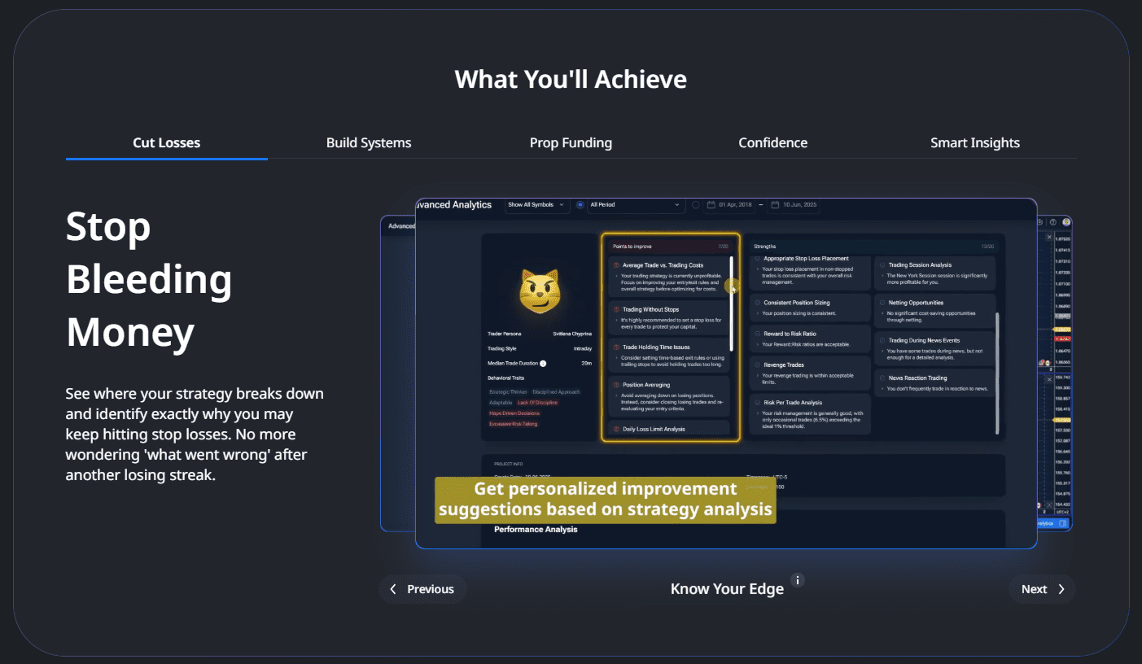1142x664 pixels.
Task: Click the calendar icon beside 01 Apr, 2018
Action: coord(711,205)
